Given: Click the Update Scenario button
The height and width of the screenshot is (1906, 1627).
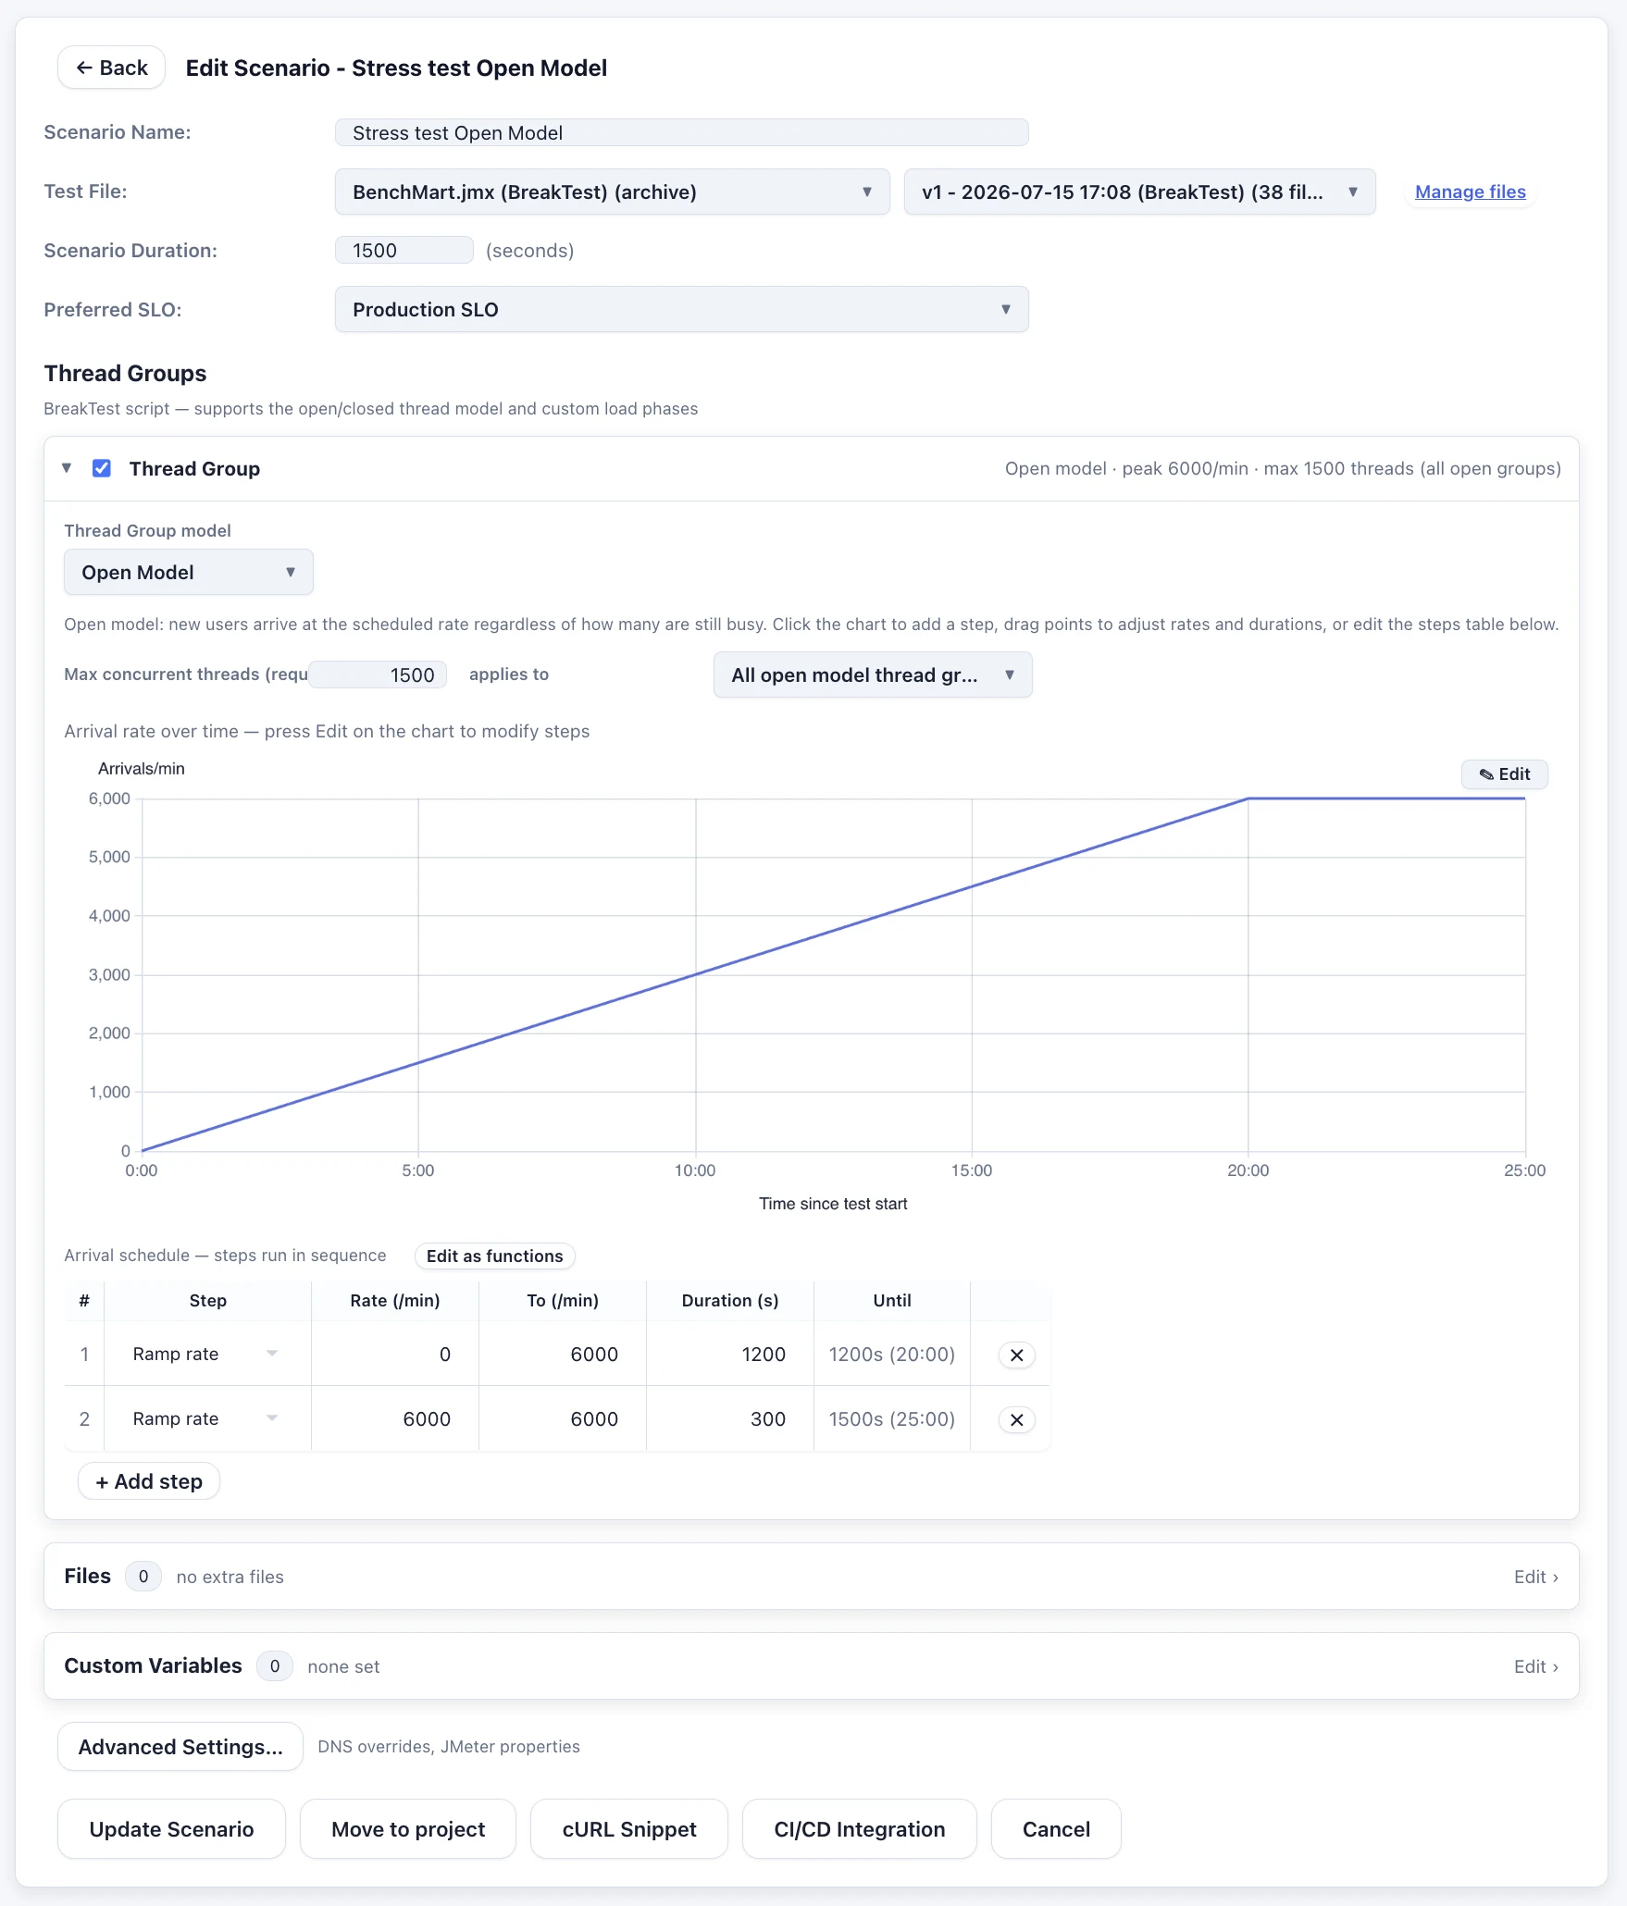Looking at the screenshot, I should 171,1829.
